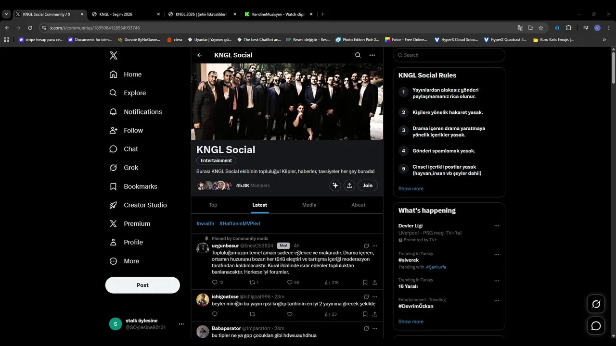
Task: Open floating Grok button
Action: 596,304
